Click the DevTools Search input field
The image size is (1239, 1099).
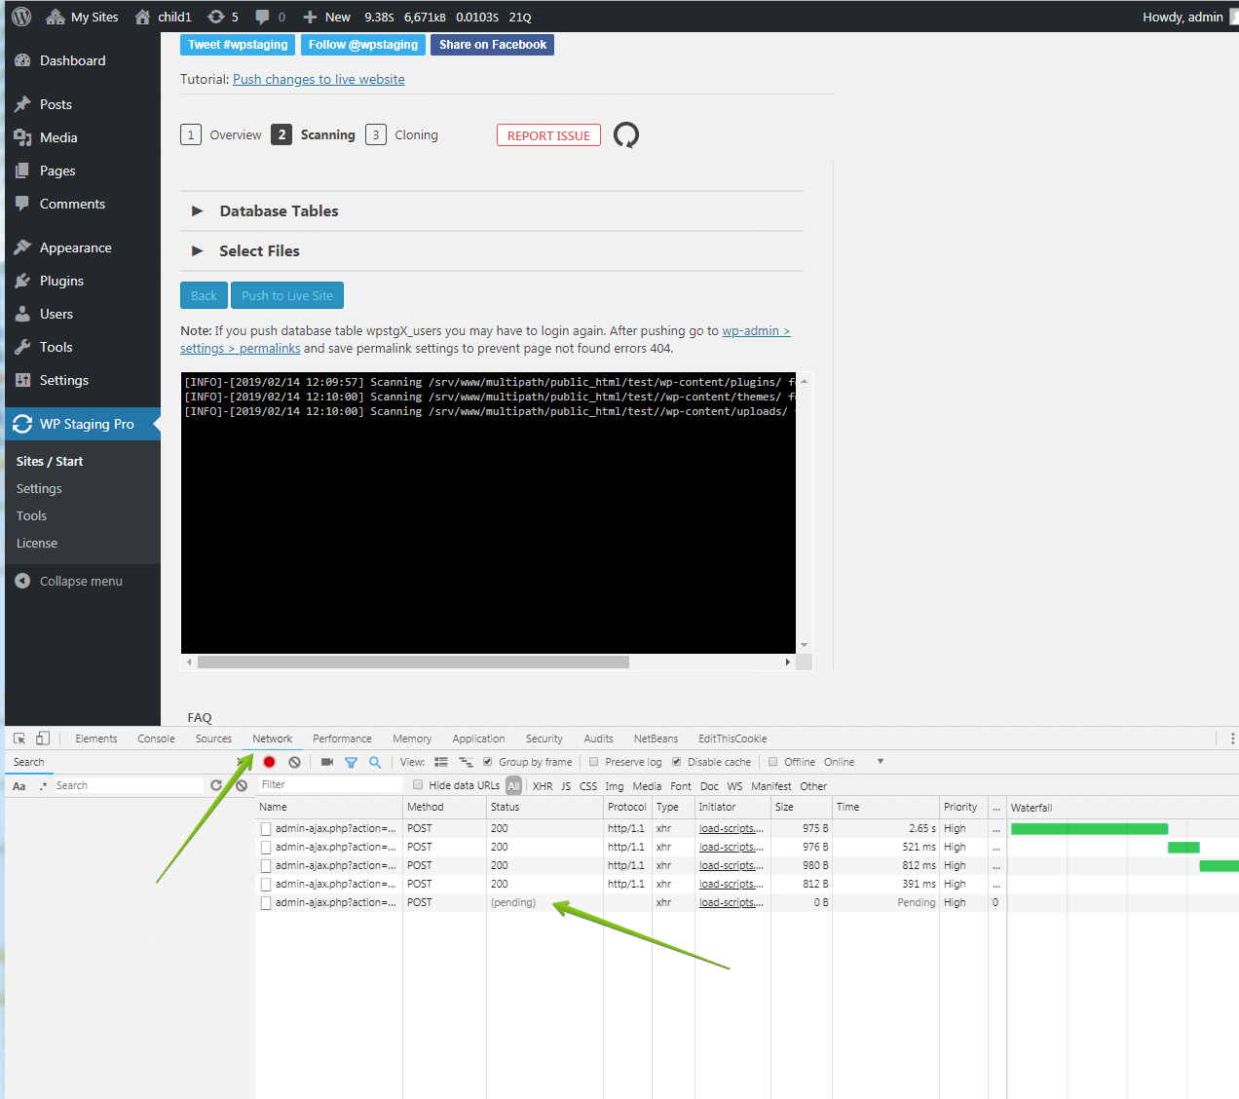point(127,785)
